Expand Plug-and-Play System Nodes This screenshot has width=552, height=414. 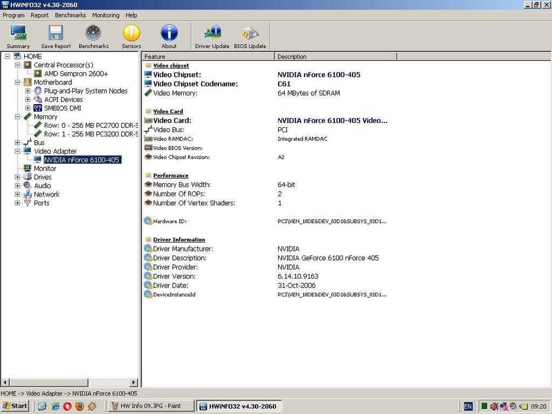tap(27, 91)
